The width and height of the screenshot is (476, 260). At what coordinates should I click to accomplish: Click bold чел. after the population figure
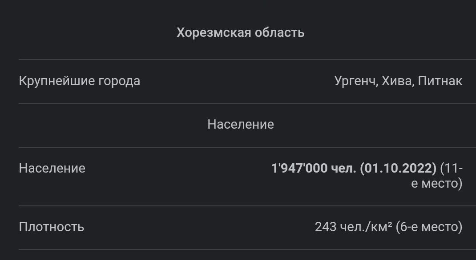(343, 168)
